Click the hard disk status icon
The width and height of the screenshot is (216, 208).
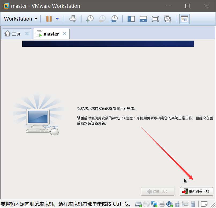pyautogui.click(x=139, y=204)
